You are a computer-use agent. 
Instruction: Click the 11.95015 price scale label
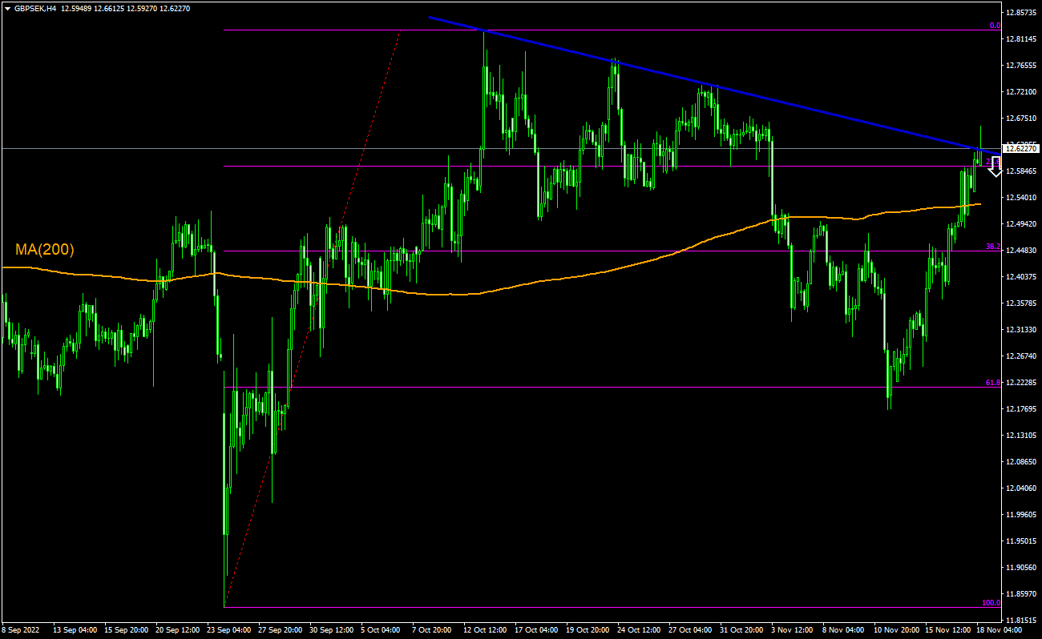coord(1022,541)
